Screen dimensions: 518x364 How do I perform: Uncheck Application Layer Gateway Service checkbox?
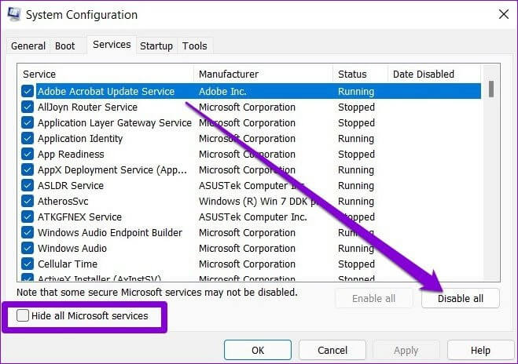tap(28, 122)
